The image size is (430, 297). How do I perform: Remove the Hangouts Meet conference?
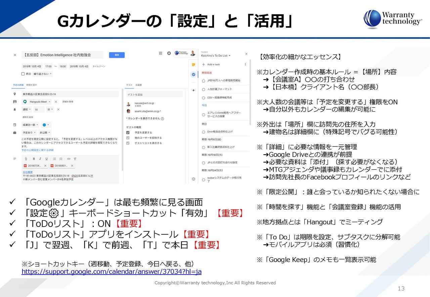coord(56,102)
